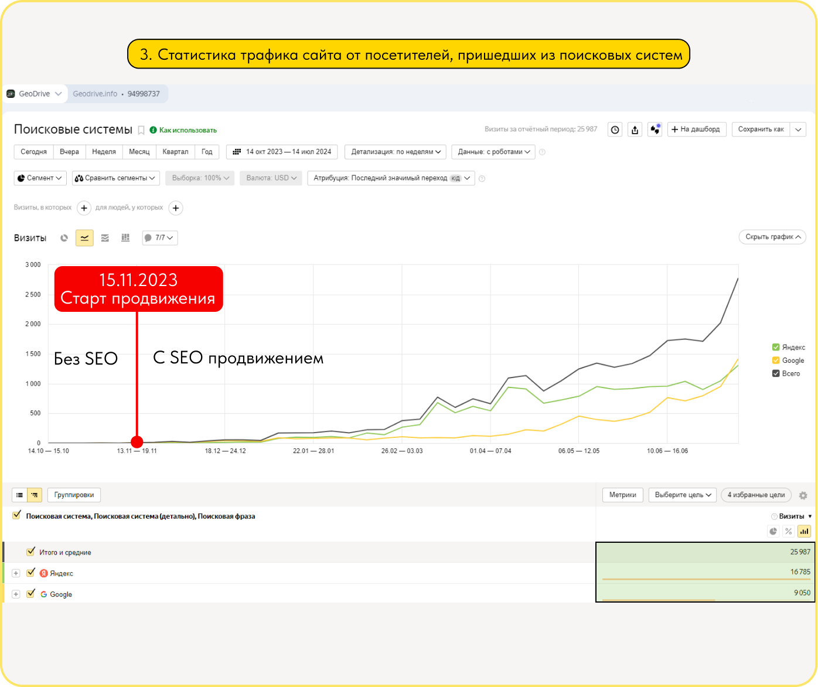This screenshot has width=818, height=687.
Task: Toggle checkbox beside Поисковая система header
Action: tap(16, 516)
